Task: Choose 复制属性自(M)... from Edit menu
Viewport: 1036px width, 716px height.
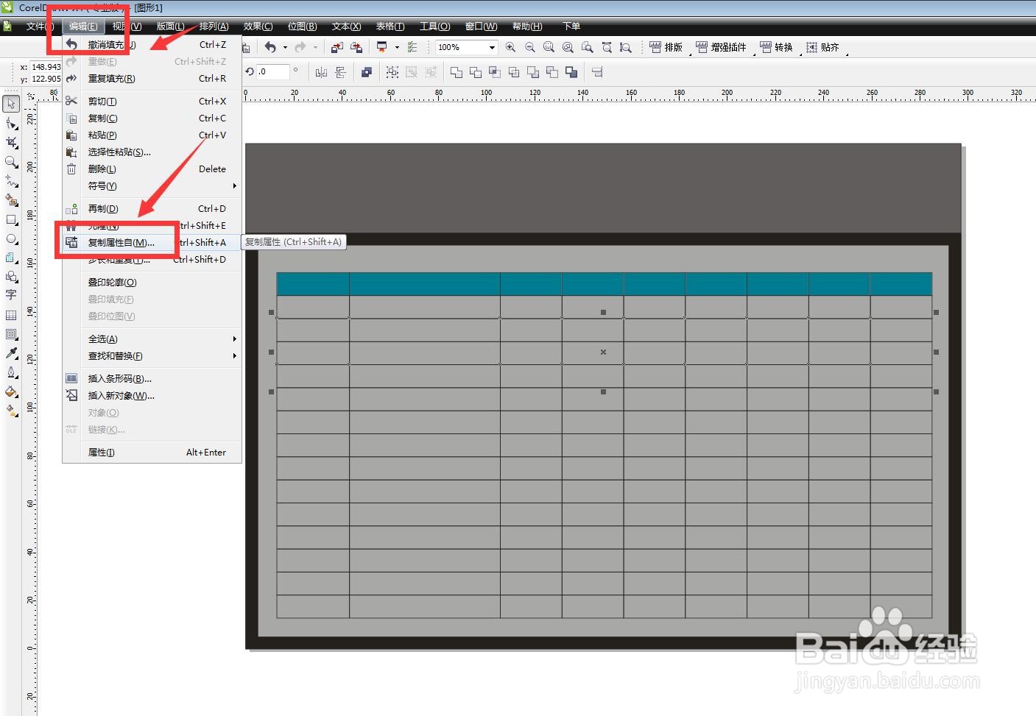Action: coord(152,243)
